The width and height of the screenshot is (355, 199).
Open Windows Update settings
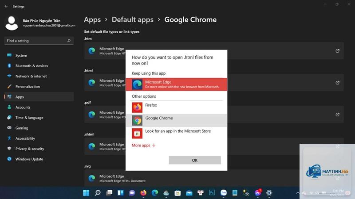tap(39, 159)
